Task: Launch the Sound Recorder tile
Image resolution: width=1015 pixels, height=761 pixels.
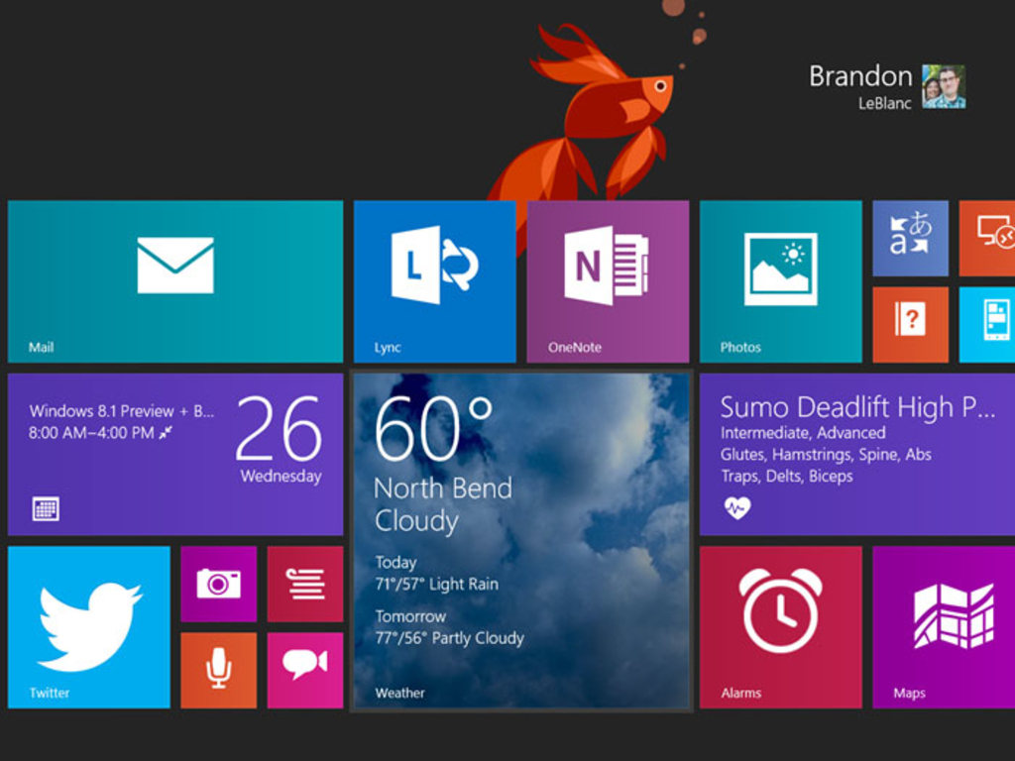Action: point(217,670)
